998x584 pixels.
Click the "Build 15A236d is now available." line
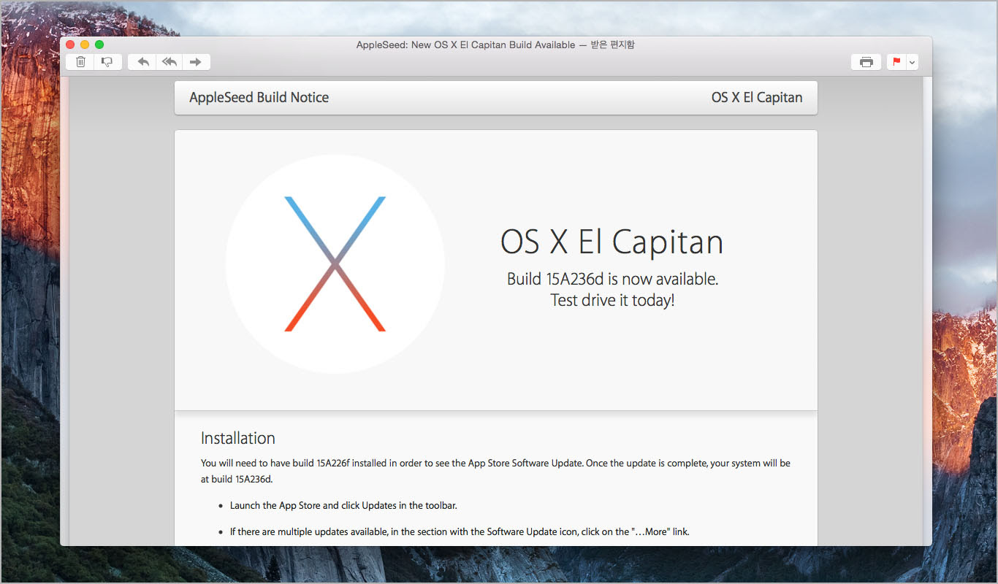click(613, 279)
